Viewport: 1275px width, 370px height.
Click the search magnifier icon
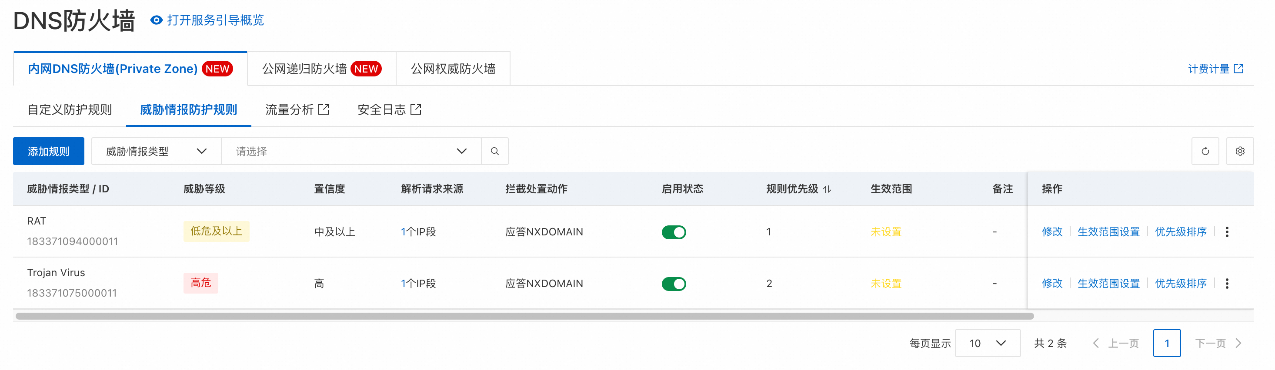[494, 151]
